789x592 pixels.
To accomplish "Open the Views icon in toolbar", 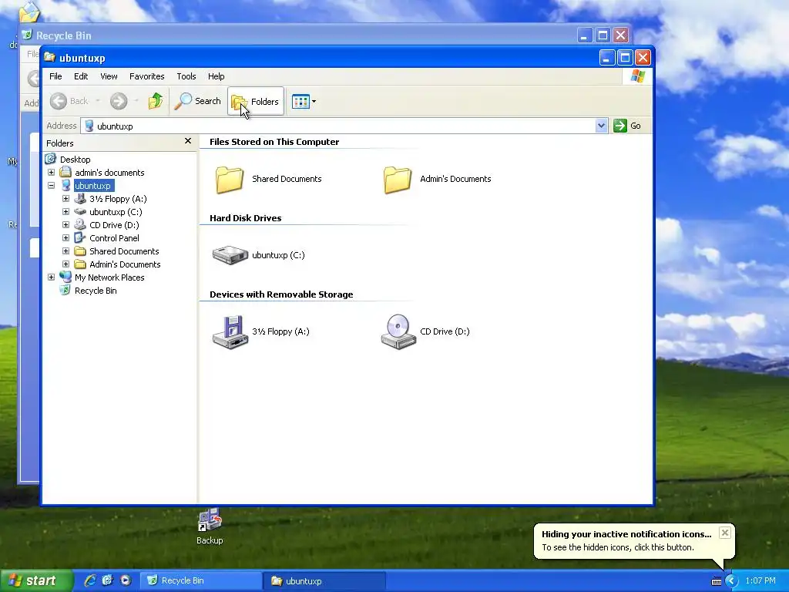I will tap(300, 101).
